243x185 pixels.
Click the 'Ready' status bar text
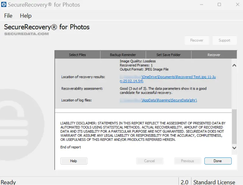(x=8, y=182)
